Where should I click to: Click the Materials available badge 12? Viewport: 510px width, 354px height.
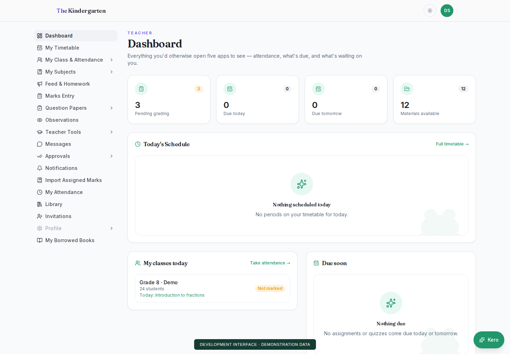(463, 89)
